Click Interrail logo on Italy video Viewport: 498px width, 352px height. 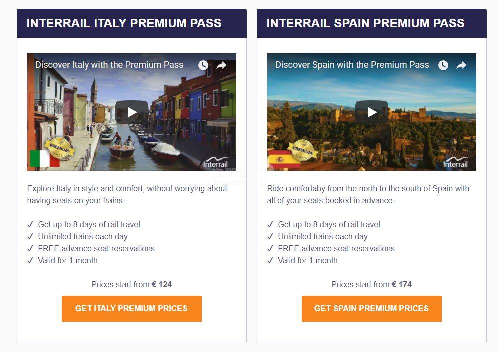[x=215, y=162]
